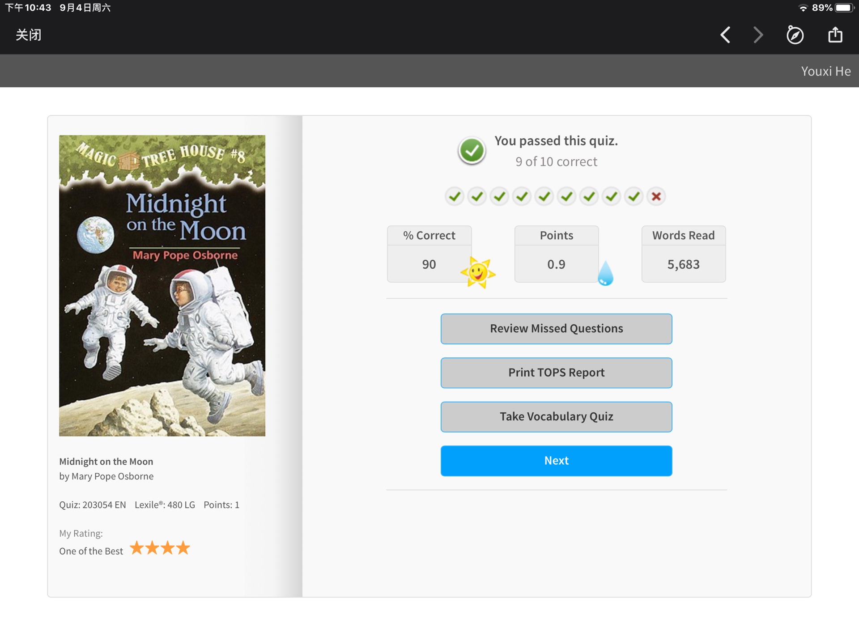Click the seventh question checkmark
859x644 pixels.
click(x=589, y=196)
